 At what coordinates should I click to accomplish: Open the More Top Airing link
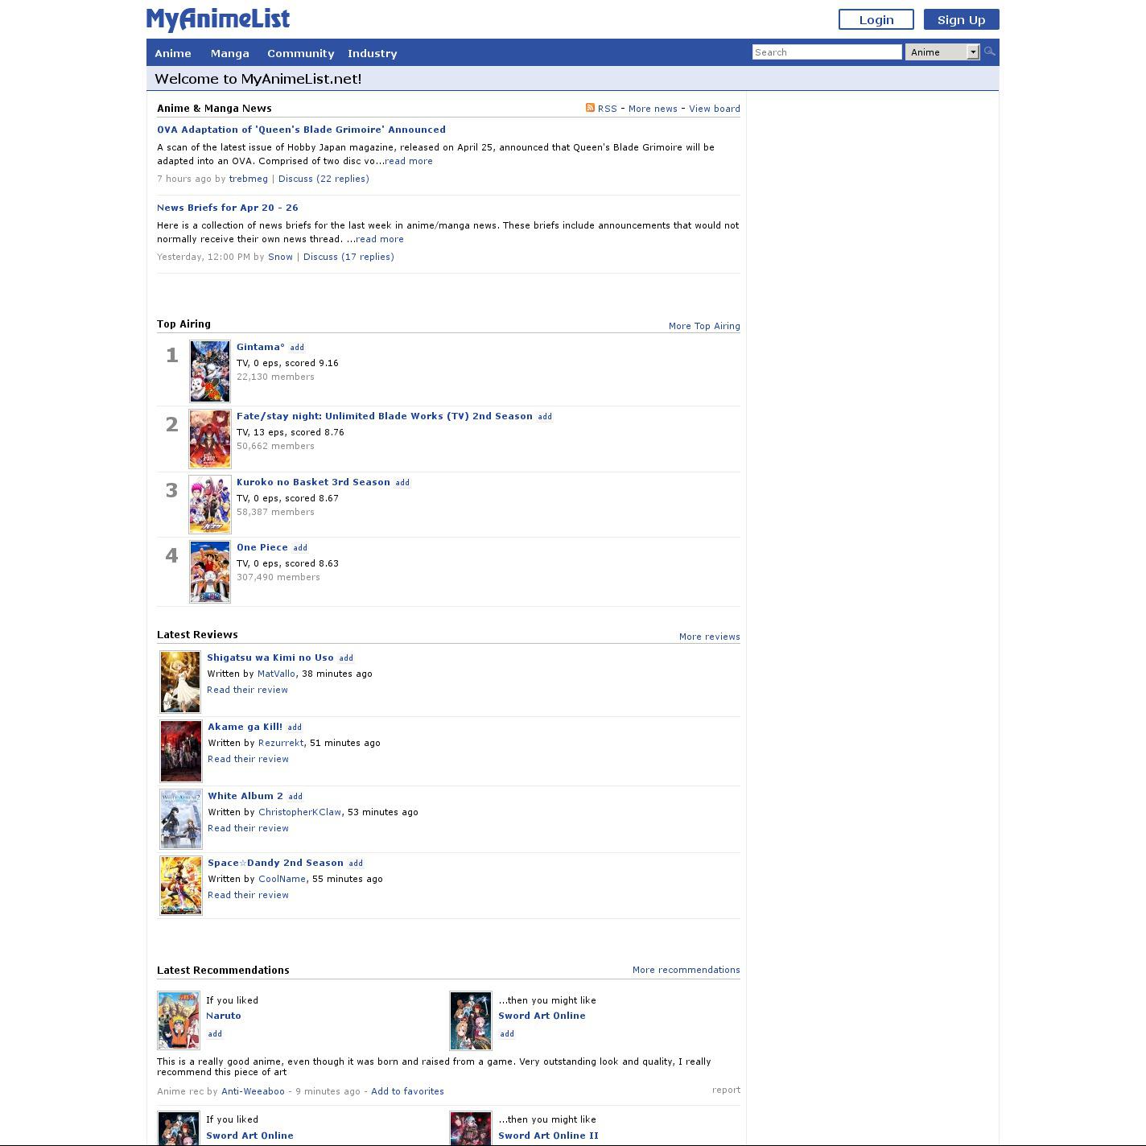tap(703, 326)
